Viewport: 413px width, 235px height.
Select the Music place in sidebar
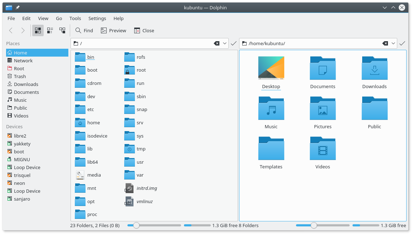21,100
